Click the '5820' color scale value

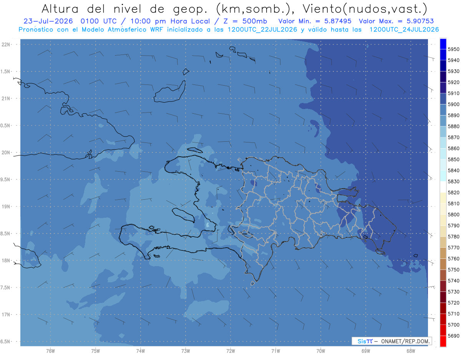[x=454, y=192]
